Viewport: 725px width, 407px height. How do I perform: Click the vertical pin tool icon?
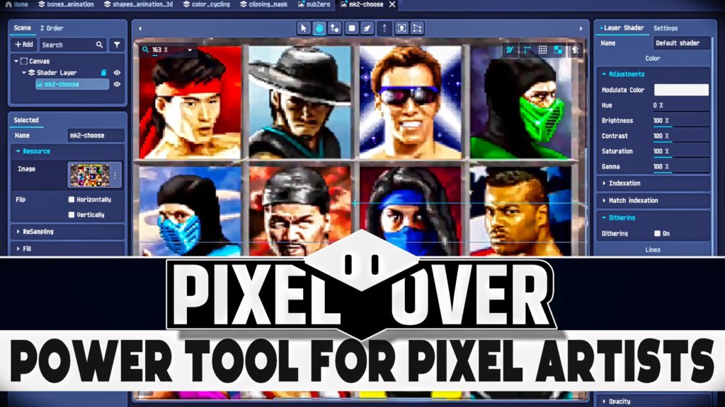pos(384,28)
